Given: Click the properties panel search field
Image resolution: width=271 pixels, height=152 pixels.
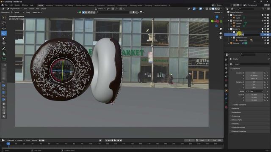Looking at the screenshot, I should (x=247, y=54).
